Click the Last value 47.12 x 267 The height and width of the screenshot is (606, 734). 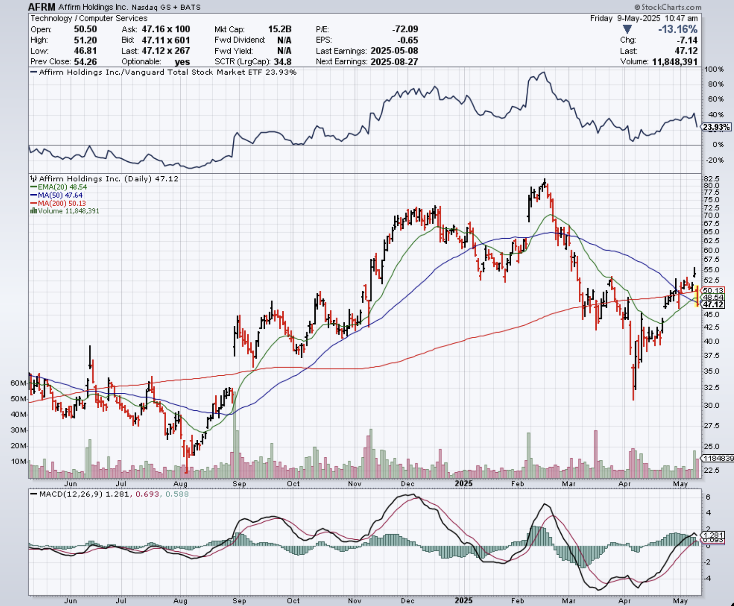pyautogui.click(x=166, y=51)
